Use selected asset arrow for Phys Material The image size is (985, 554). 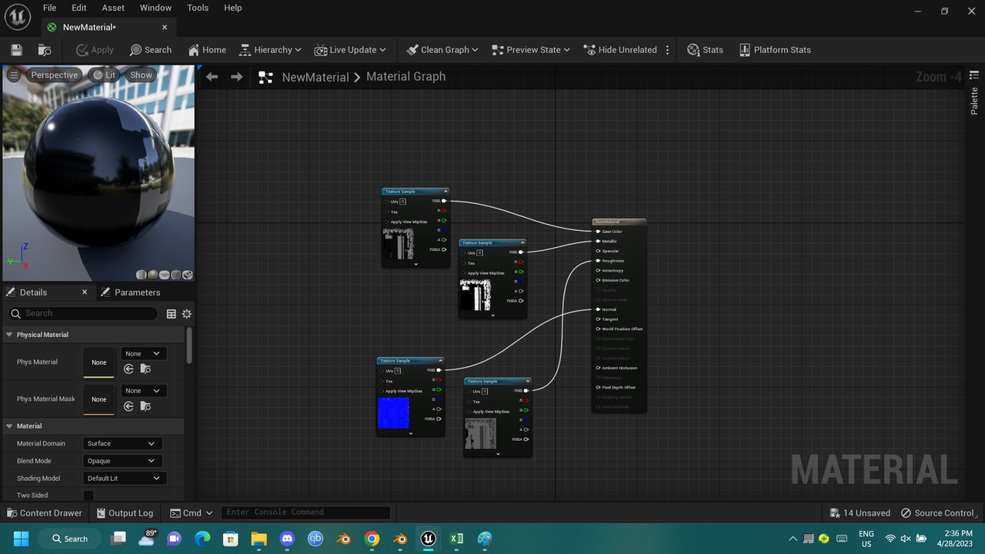pyautogui.click(x=129, y=369)
